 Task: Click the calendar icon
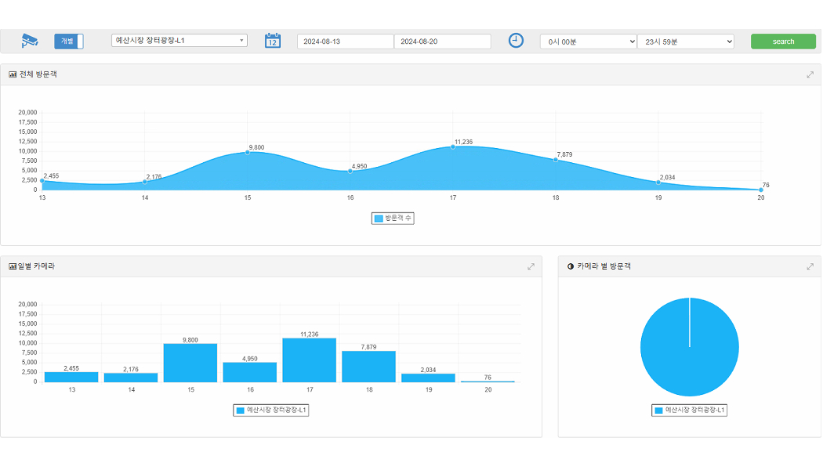click(x=273, y=41)
